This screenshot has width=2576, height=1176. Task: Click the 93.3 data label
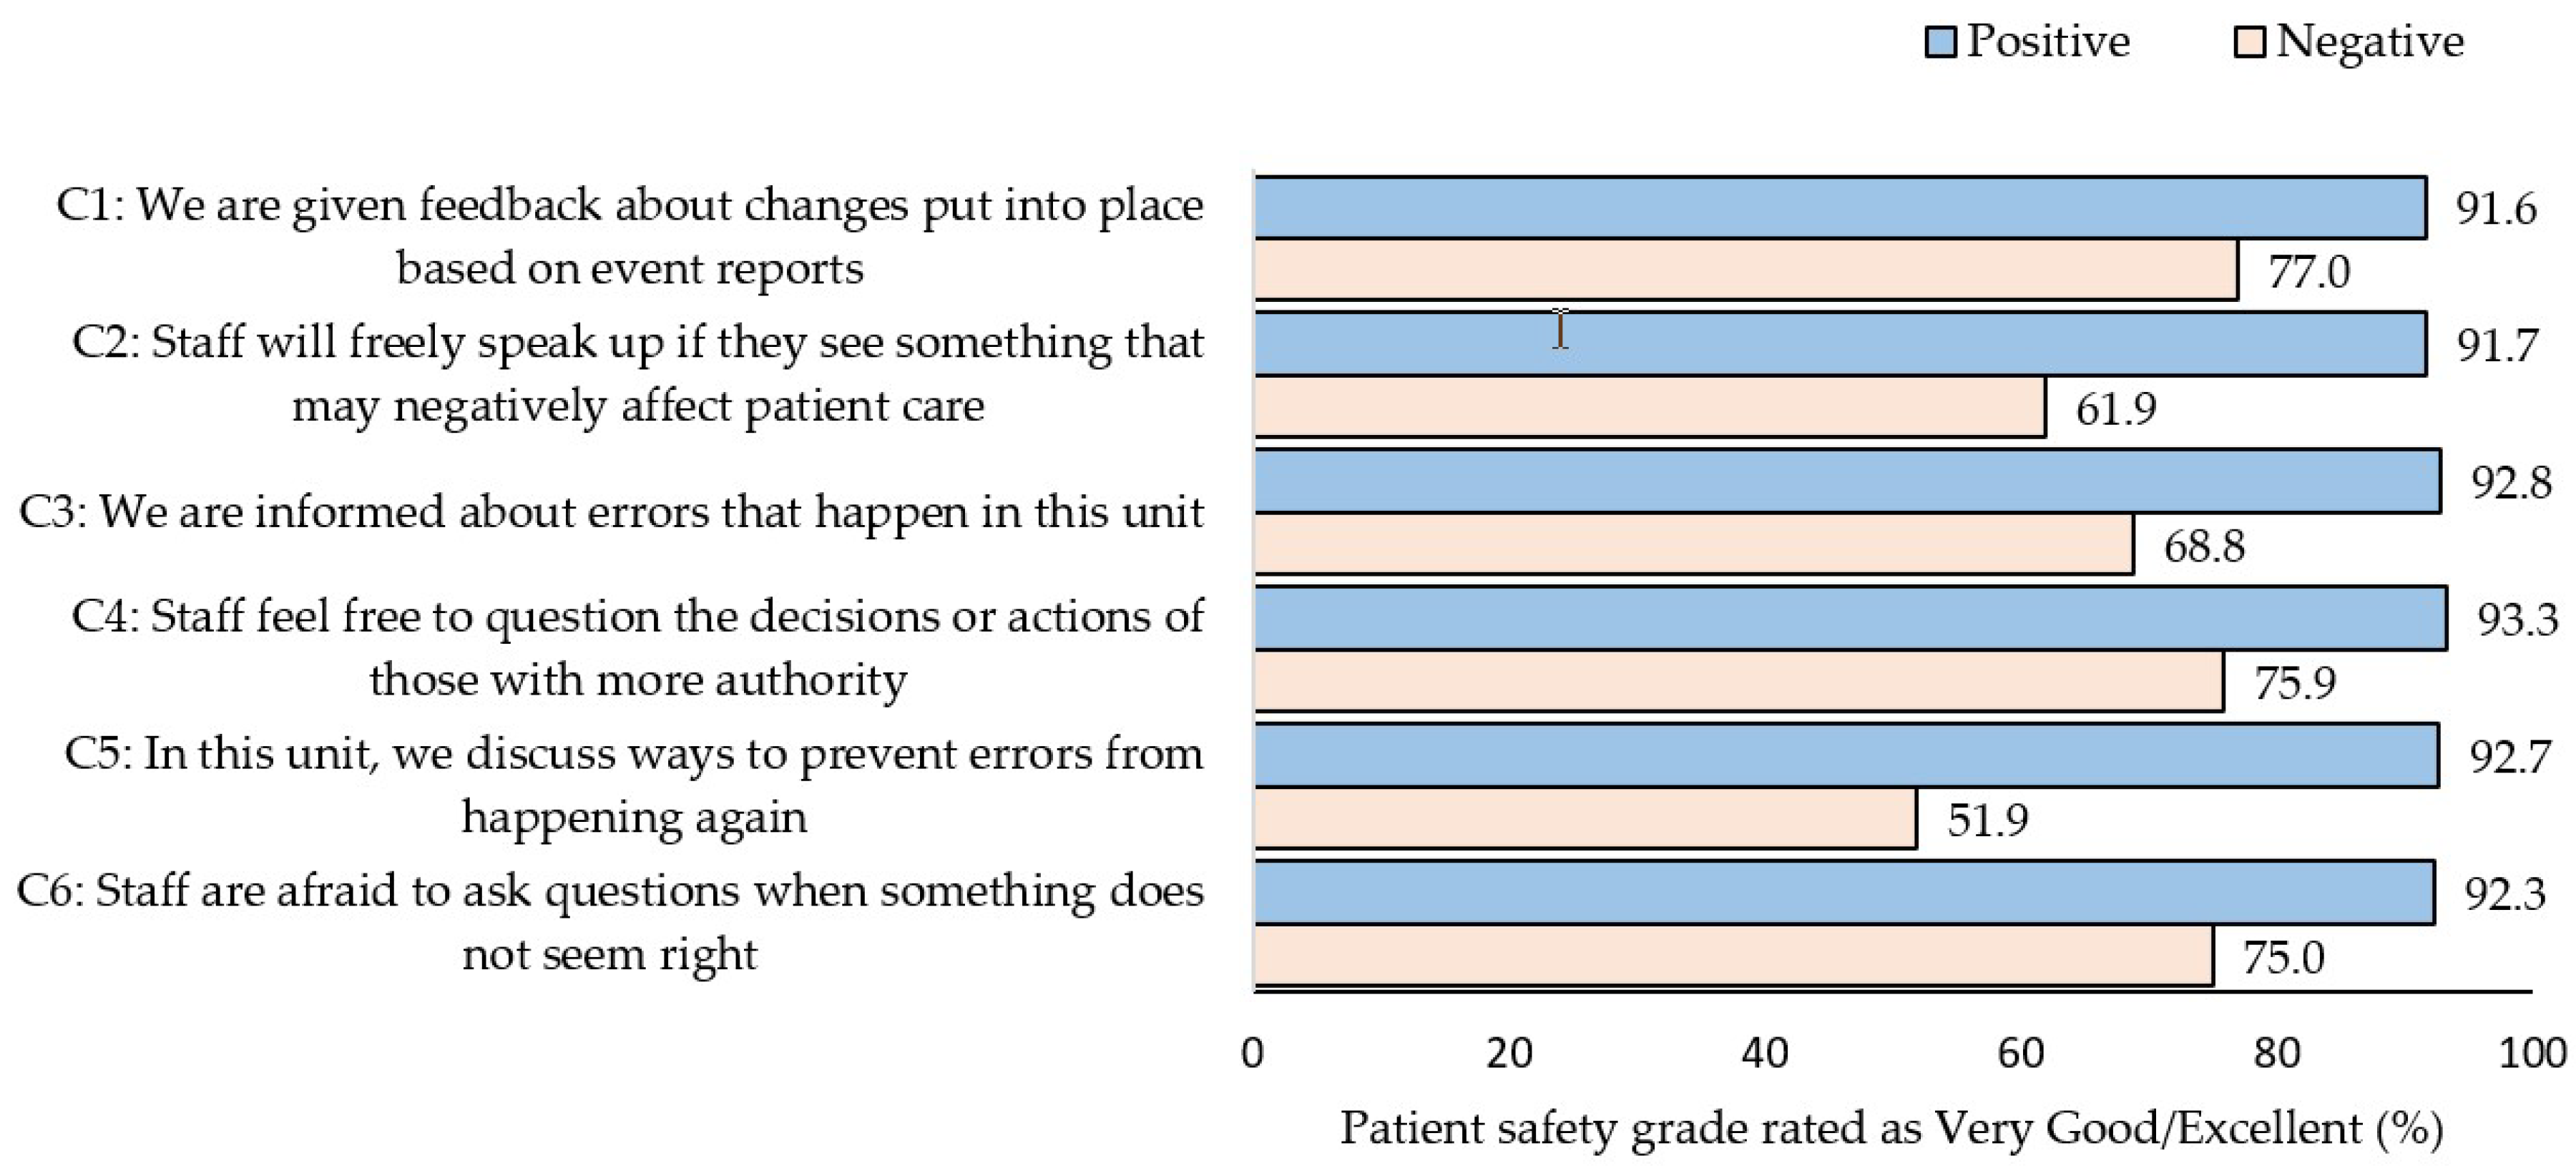click(2517, 621)
